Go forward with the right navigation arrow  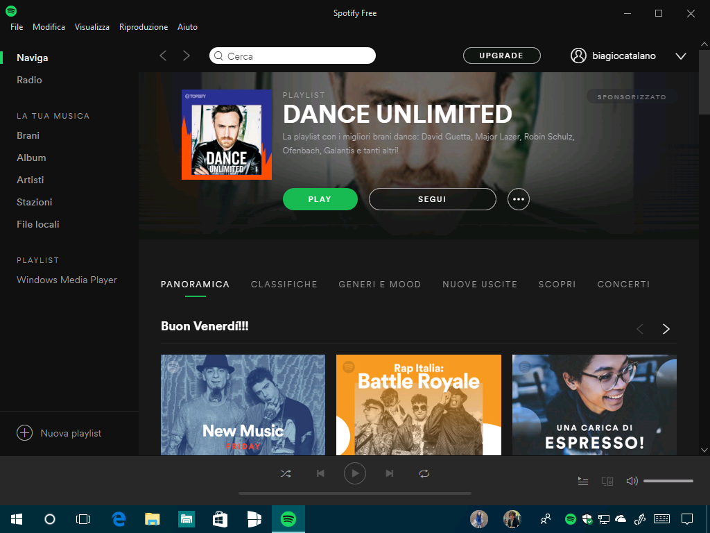coord(186,56)
